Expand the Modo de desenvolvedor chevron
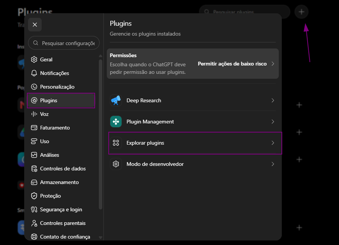This screenshot has height=245, width=339. 273,164
